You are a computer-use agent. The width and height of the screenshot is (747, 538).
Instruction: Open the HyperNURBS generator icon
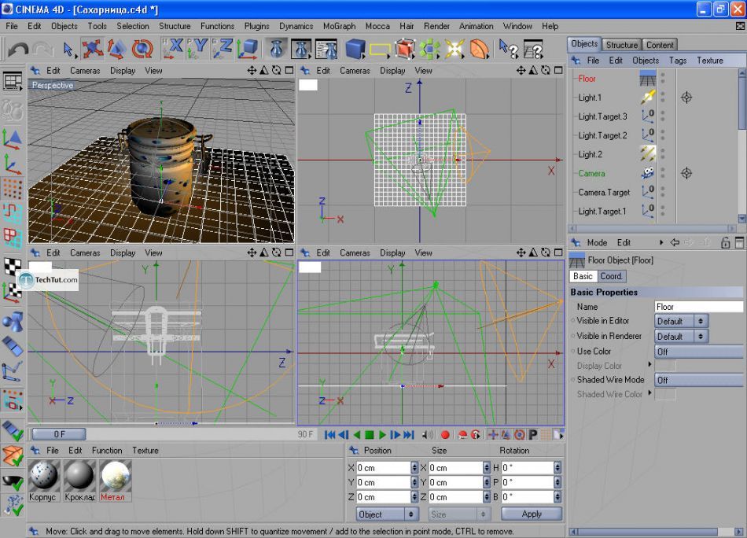point(405,49)
